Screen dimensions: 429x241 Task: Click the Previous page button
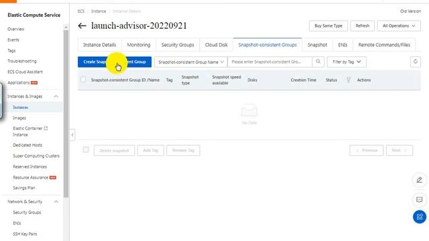[367, 150]
